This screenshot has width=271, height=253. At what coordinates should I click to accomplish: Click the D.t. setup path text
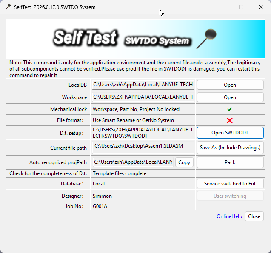(x=143, y=133)
